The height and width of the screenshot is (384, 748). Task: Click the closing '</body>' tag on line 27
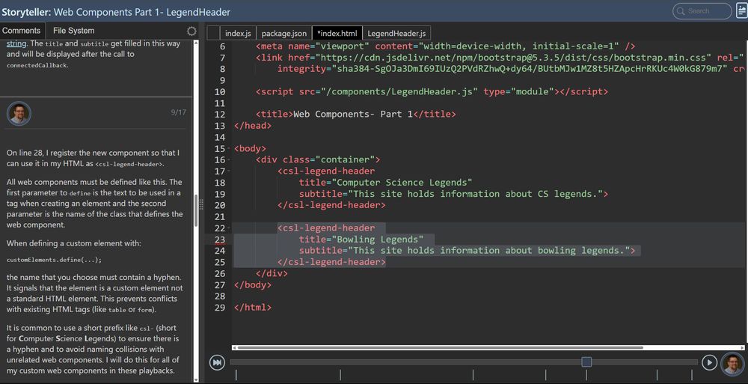(253, 284)
